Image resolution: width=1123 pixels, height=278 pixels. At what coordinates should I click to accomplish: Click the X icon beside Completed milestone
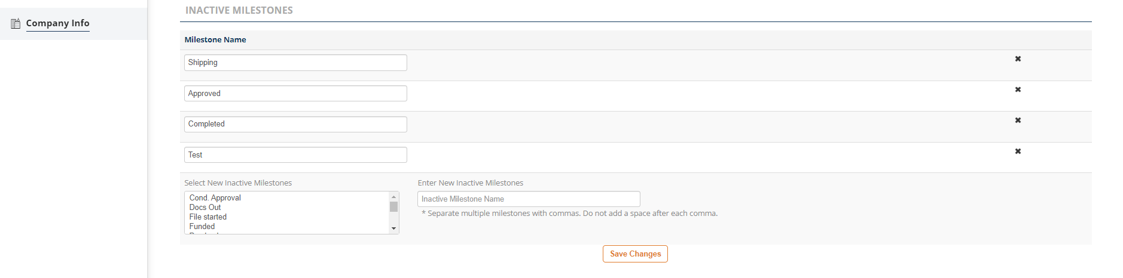(x=1018, y=121)
